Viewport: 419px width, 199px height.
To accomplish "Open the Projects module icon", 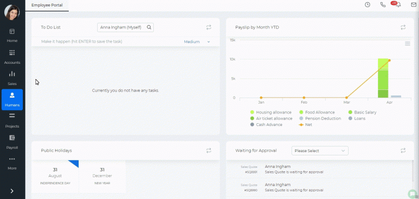I will [x=12, y=116].
